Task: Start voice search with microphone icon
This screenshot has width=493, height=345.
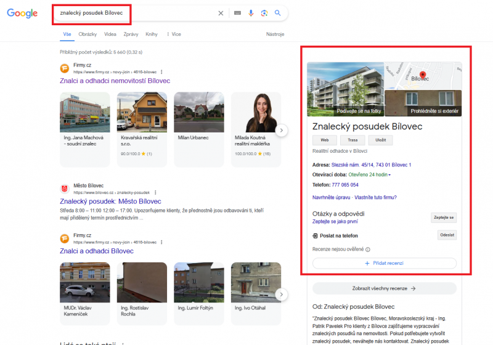Action: pyautogui.click(x=251, y=13)
